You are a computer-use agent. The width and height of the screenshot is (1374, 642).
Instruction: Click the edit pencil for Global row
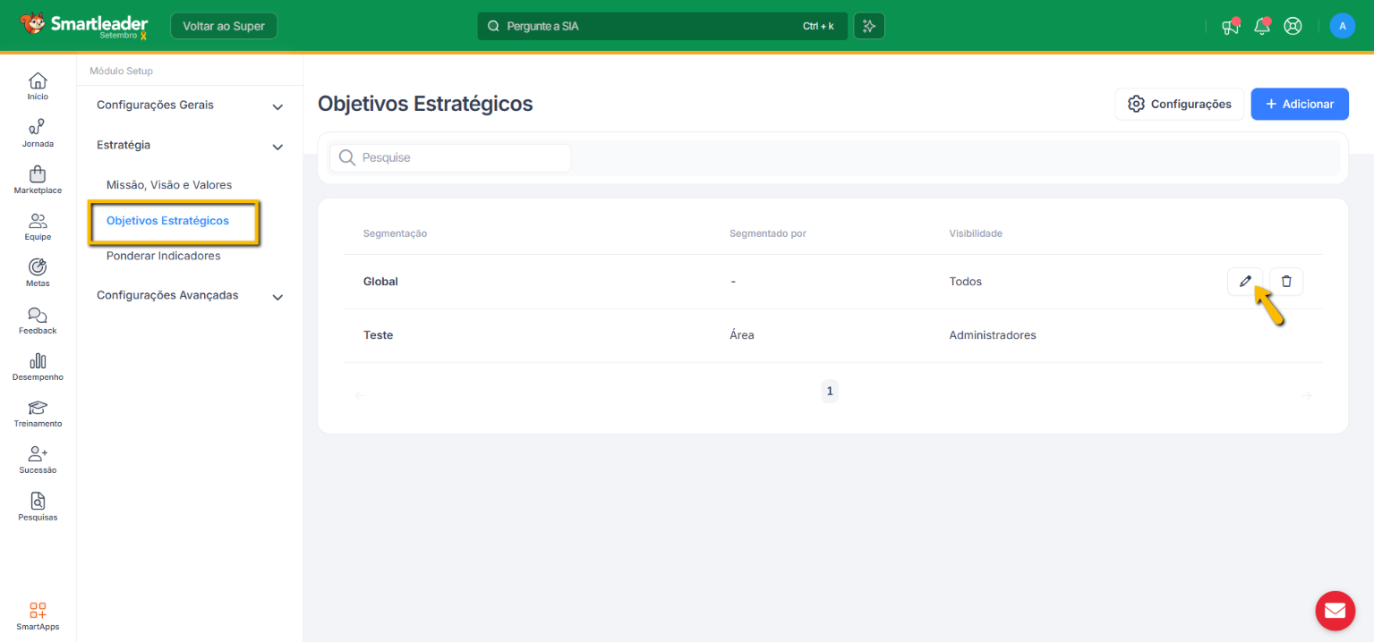(x=1244, y=282)
